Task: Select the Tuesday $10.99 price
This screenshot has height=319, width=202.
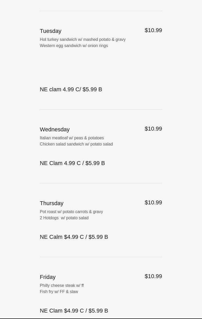Action: [153, 30]
